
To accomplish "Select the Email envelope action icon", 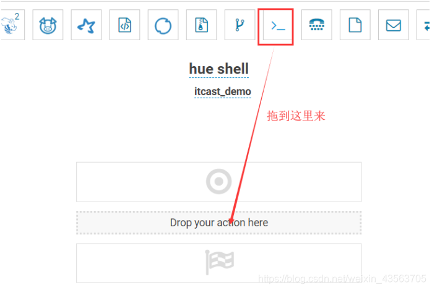I will [x=394, y=25].
